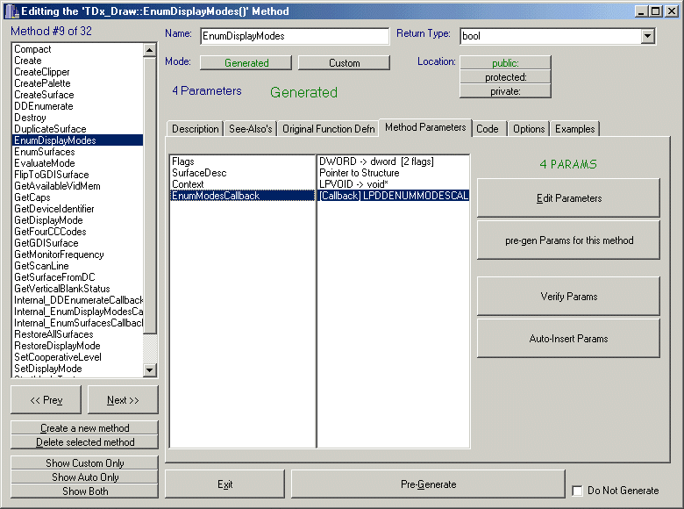Select the SurfaceDesc parameter row

pyautogui.click(x=195, y=173)
